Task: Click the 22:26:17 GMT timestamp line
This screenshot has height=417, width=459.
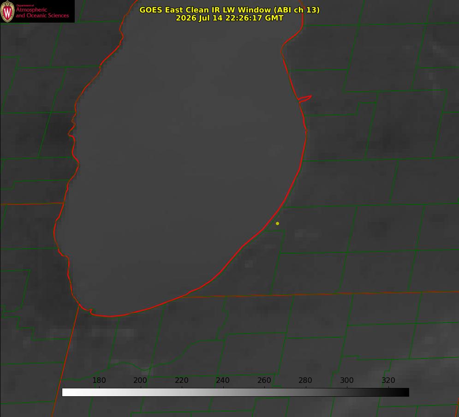Action: pos(229,18)
